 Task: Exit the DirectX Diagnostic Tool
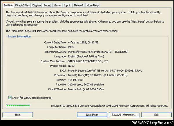(x=156, y=115)
